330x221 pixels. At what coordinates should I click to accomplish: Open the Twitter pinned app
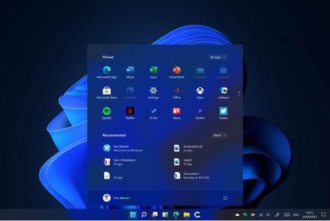223,113
